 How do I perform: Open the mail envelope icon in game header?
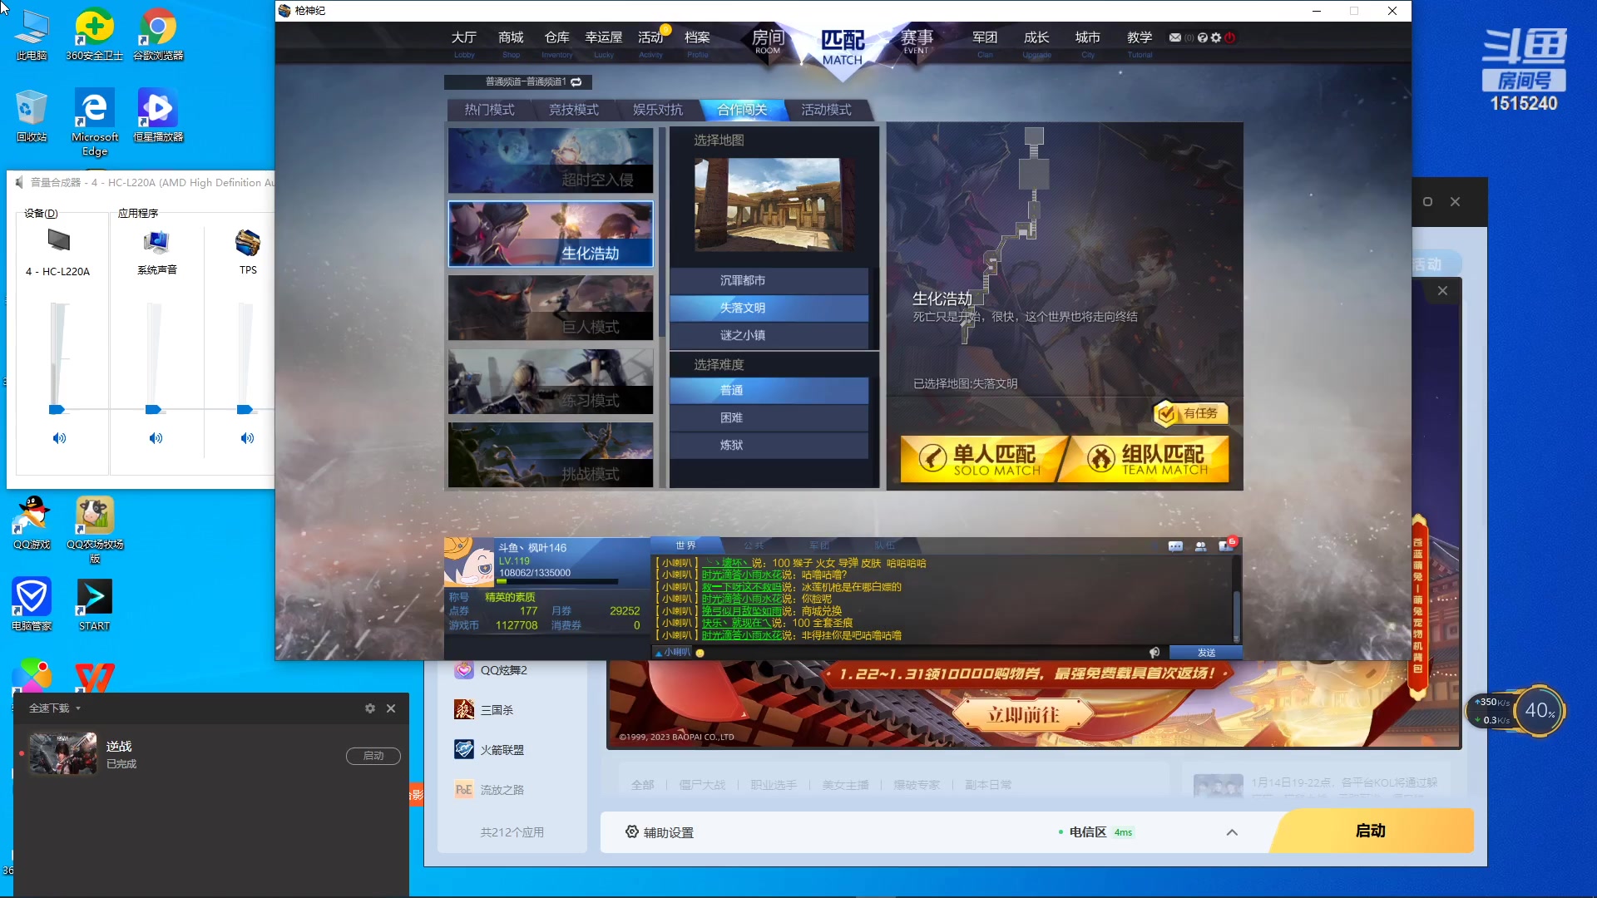[x=1174, y=37]
